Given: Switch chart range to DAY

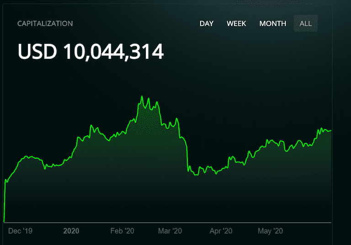Looking at the screenshot, I should 207,23.
